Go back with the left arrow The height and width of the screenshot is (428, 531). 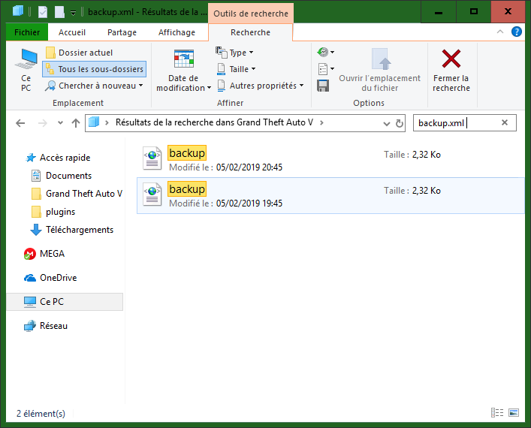pyautogui.click(x=20, y=123)
